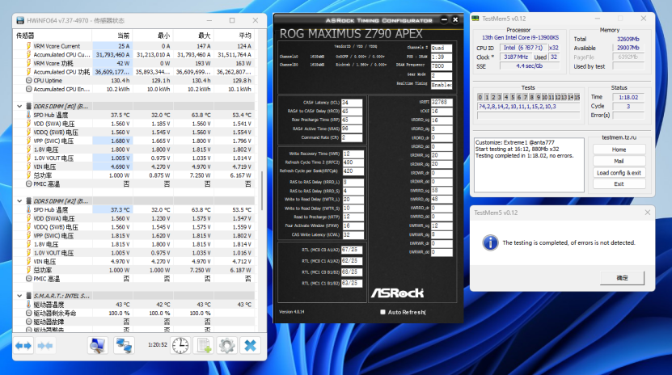Click Load config & exit in TestMem5
This screenshot has height=375, width=672.
coord(619,172)
